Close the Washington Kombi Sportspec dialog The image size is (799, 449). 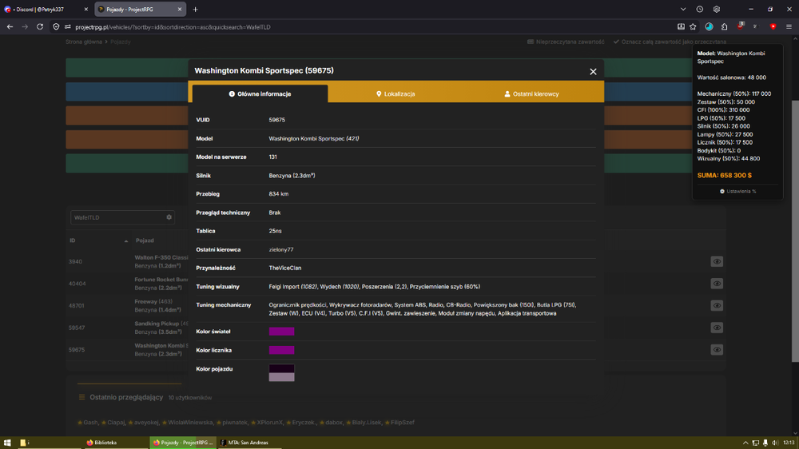click(x=593, y=72)
